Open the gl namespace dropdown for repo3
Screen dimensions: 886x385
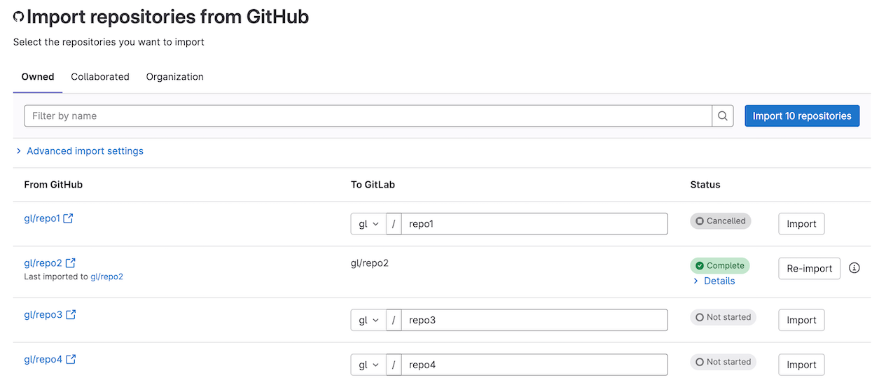point(368,320)
